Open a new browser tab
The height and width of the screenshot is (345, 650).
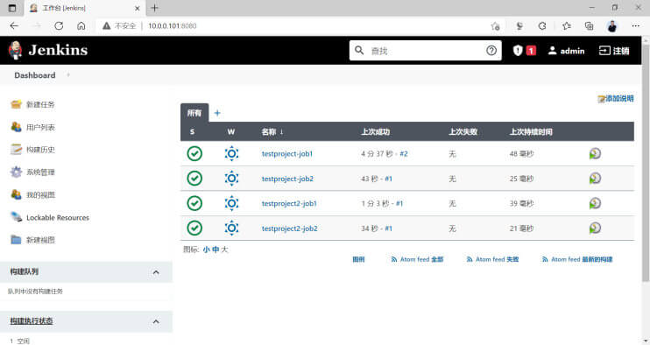tap(155, 8)
